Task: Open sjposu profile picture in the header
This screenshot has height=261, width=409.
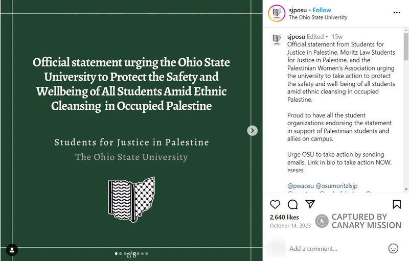Action: [276, 13]
